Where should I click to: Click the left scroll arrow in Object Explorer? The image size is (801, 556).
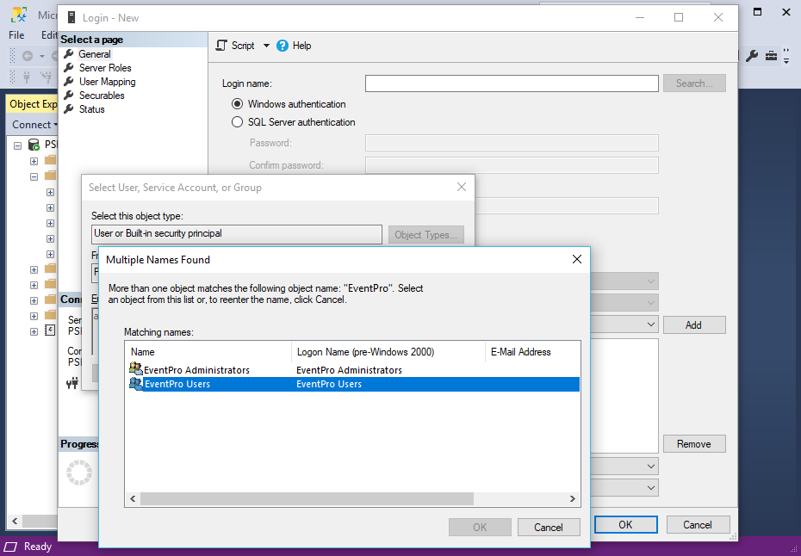(15, 522)
